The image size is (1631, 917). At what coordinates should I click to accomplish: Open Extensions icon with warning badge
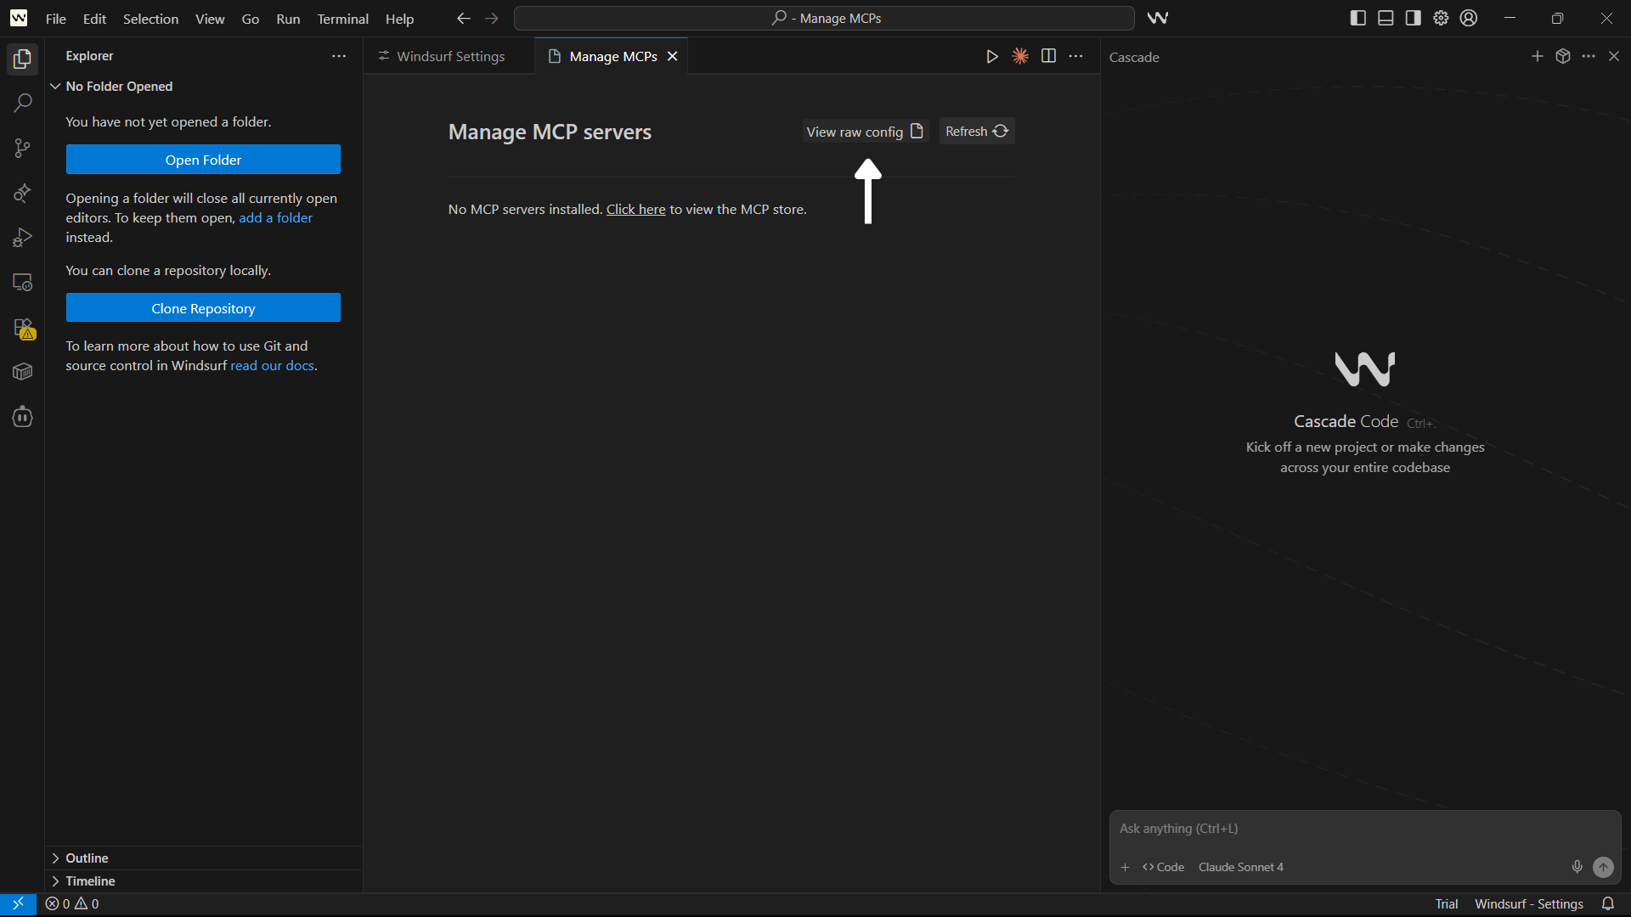[x=23, y=329]
